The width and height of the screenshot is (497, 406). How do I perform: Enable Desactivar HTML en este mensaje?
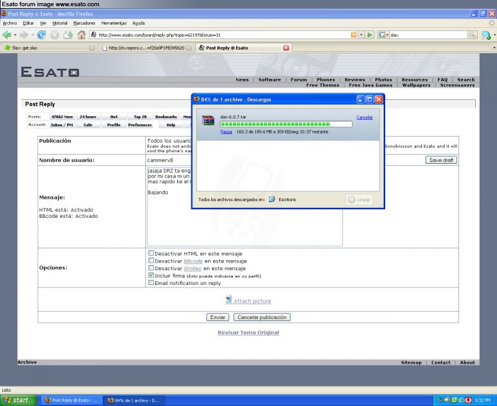pyautogui.click(x=151, y=253)
